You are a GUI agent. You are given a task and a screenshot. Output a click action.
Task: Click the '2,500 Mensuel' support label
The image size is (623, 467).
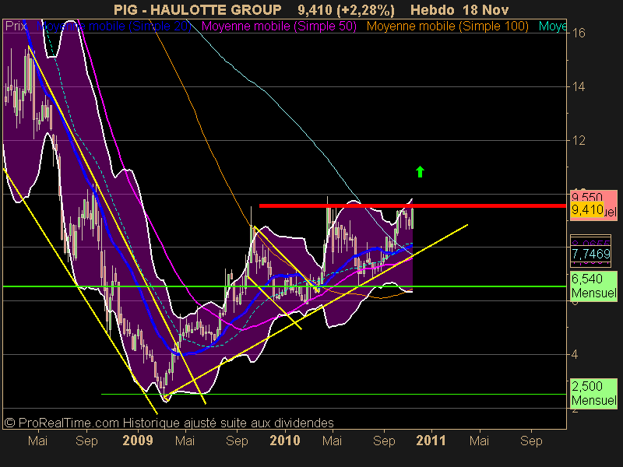pos(593,393)
